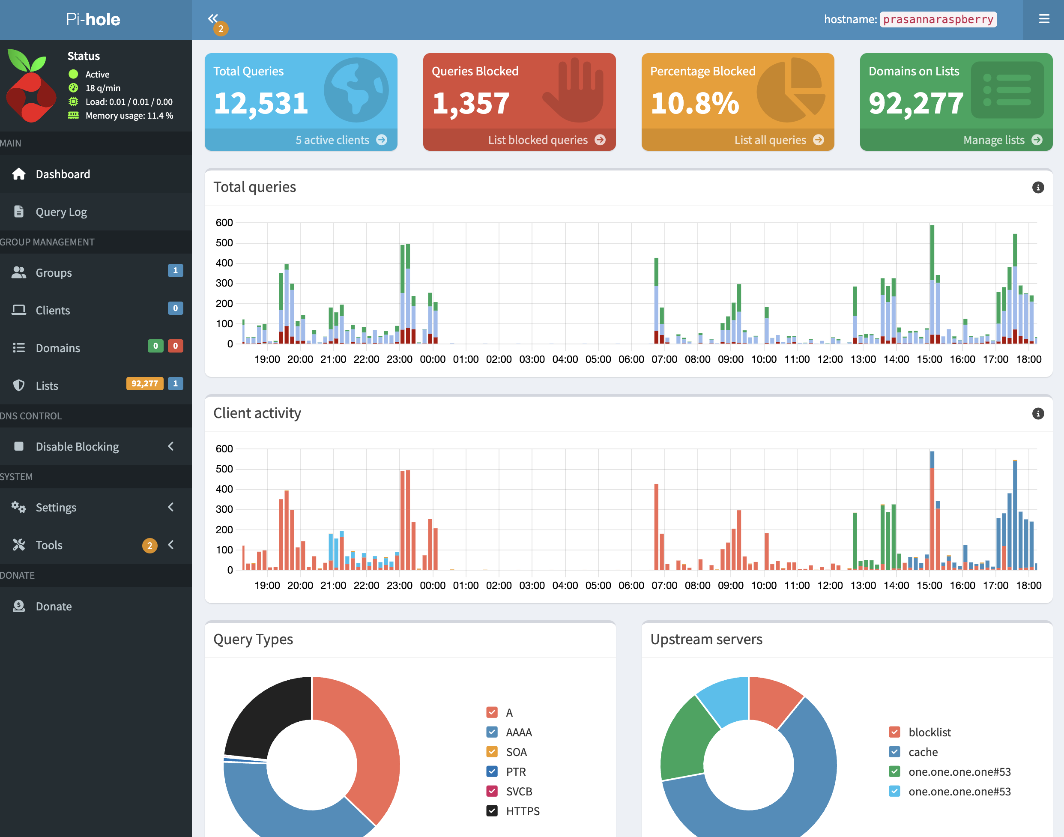Click the Query Log document icon

point(18,212)
